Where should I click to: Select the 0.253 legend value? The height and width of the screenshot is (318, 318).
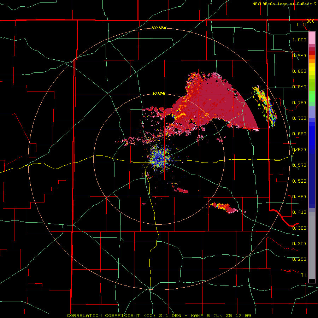tap(299, 259)
